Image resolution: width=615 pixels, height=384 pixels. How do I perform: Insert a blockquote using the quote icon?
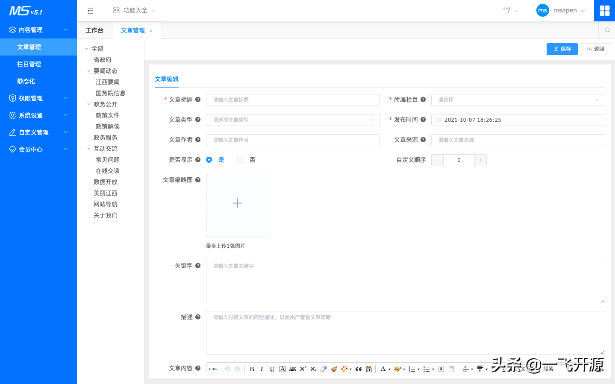(x=358, y=369)
